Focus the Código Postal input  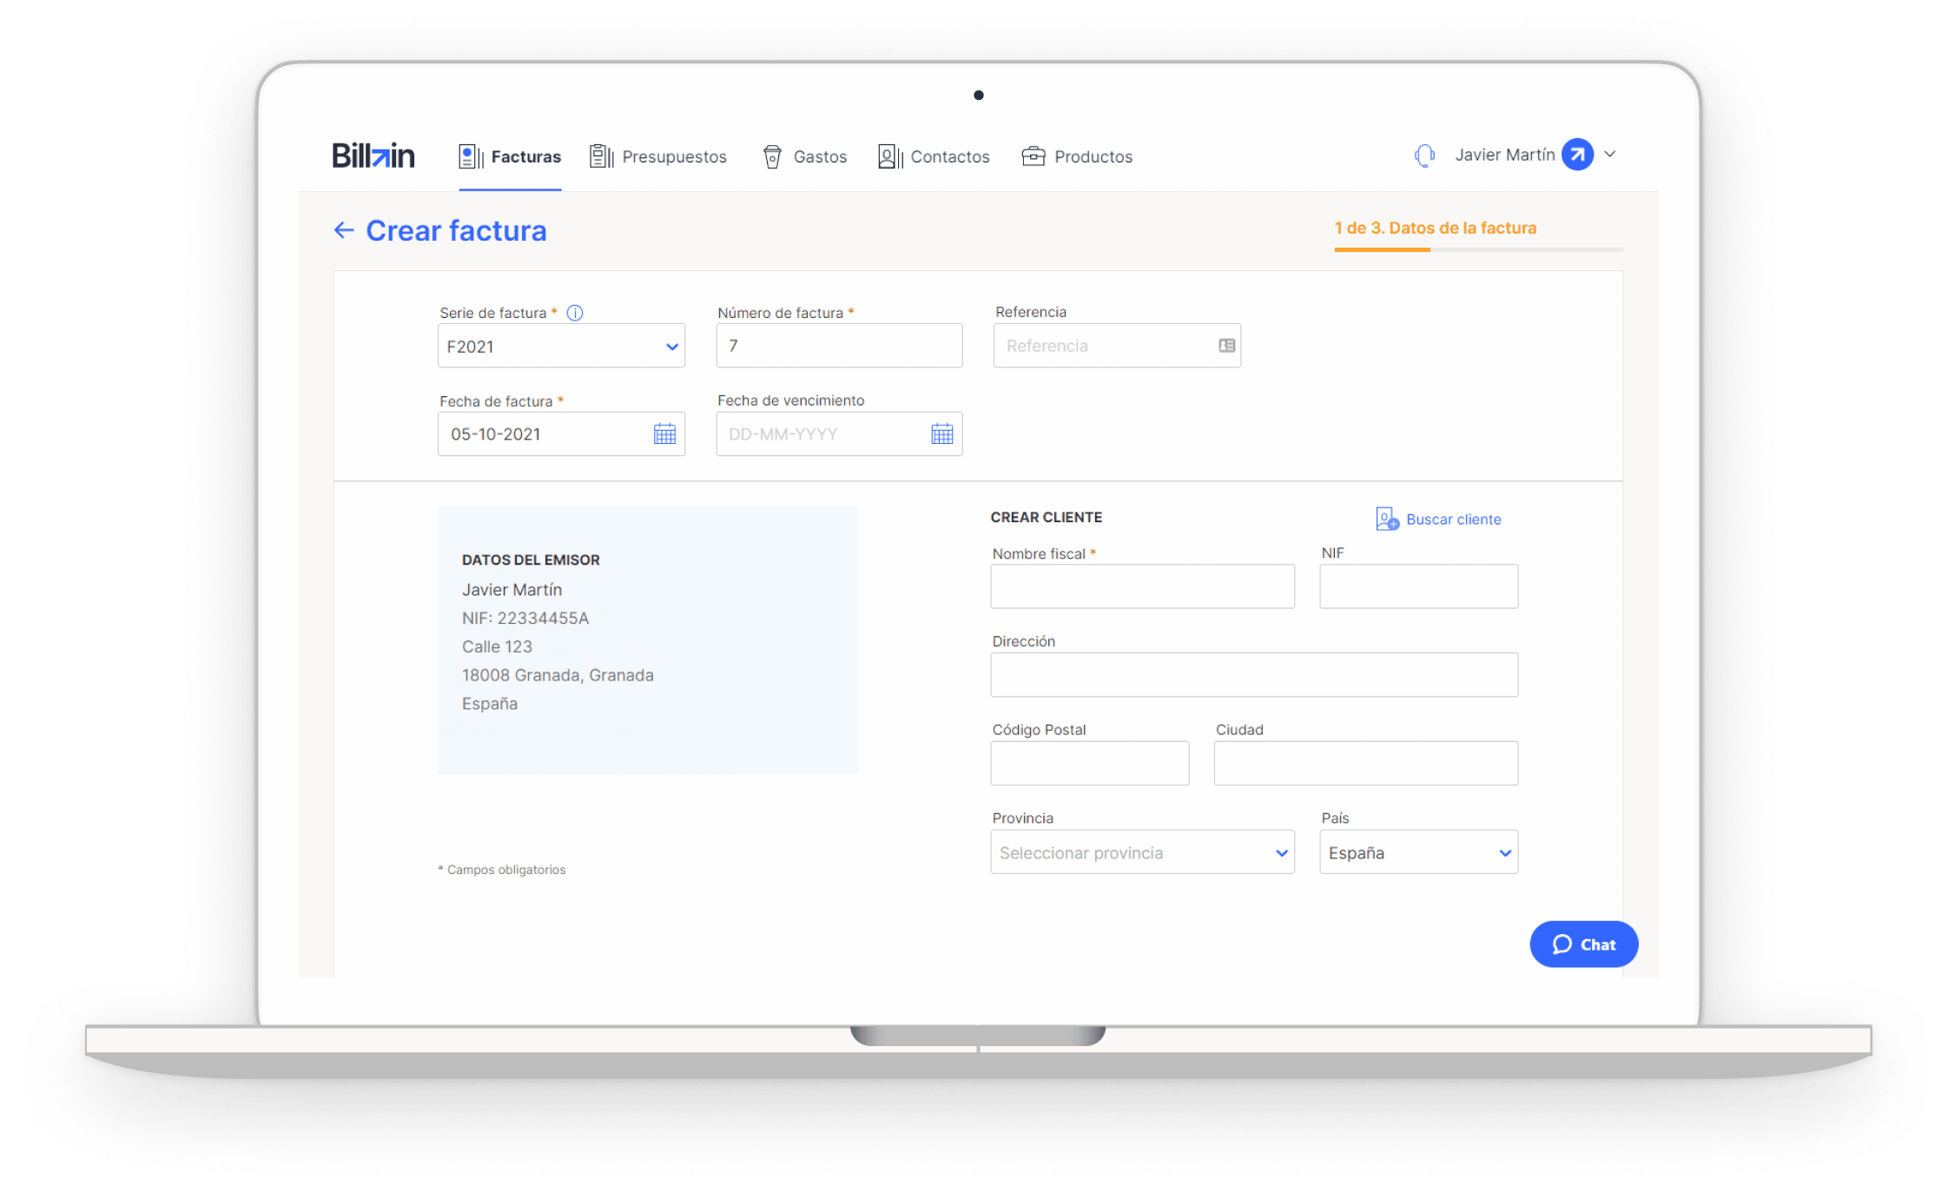click(x=1089, y=764)
